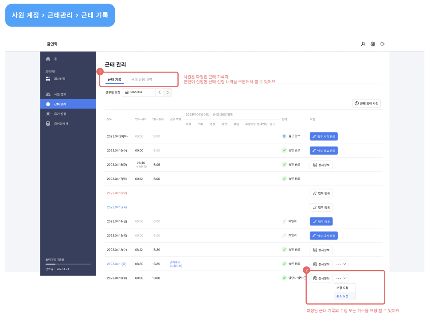Image resolution: width=430 pixels, height=321 pixels.
Task: Click start time 08:45 on 04.18
Action: click(141, 162)
